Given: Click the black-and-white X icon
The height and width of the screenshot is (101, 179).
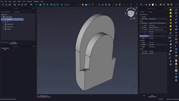Looking at the screenshot, I should click(176, 70).
